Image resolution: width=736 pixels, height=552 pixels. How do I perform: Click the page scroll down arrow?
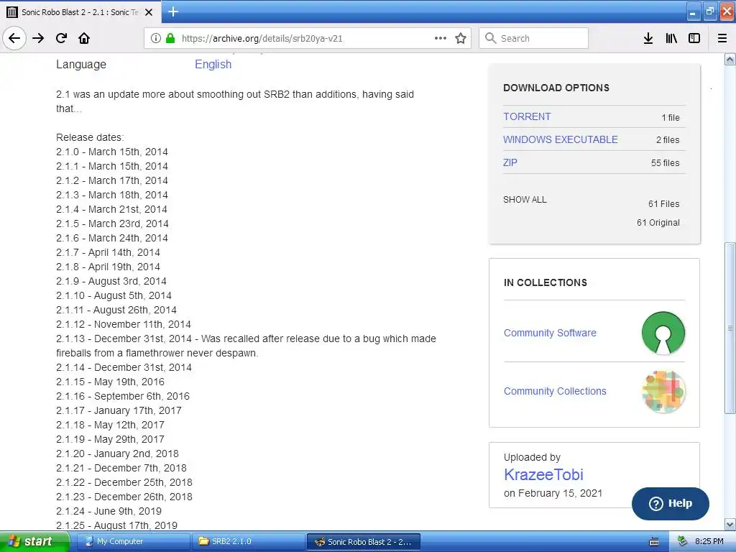tap(730, 524)
